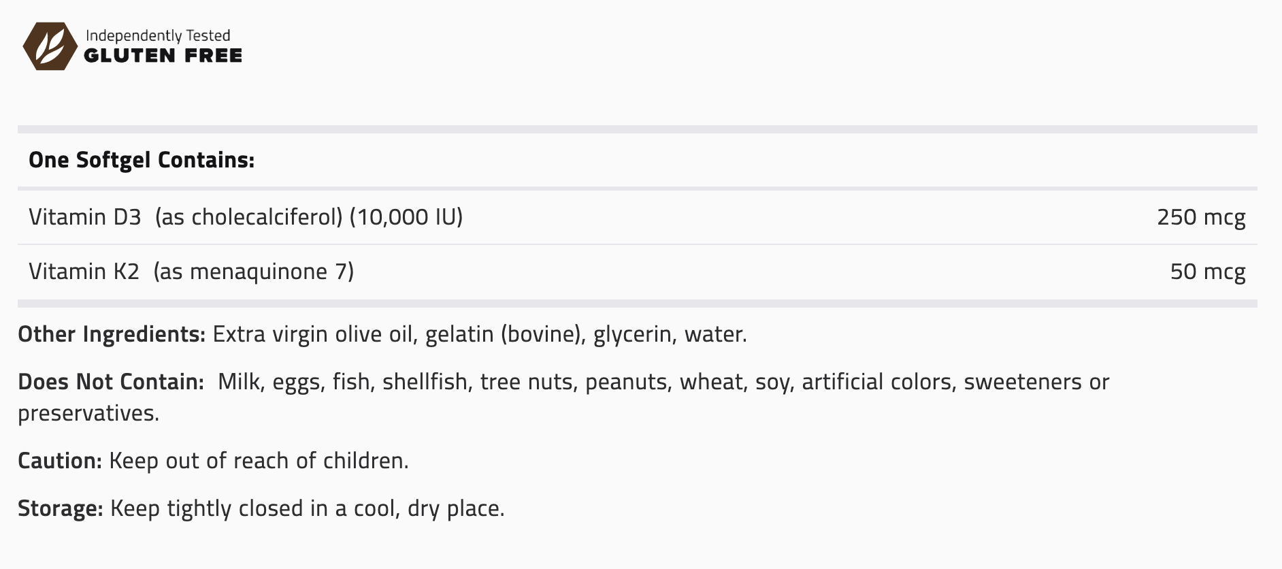Image resolution: width=1282 pixels, height=569 pixels.
Task: Click the "(10,000 IU)" text
Action: [x=406, y=217]
